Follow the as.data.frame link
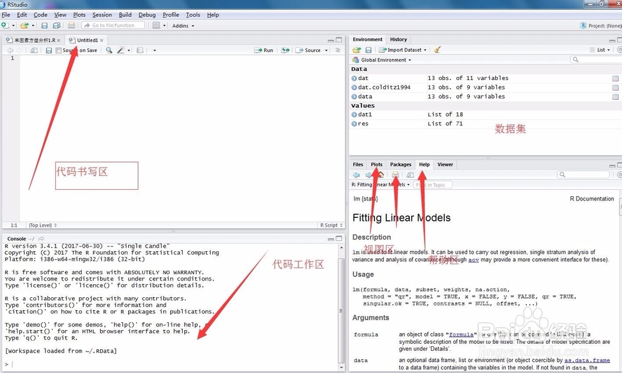 click(587, 361)
